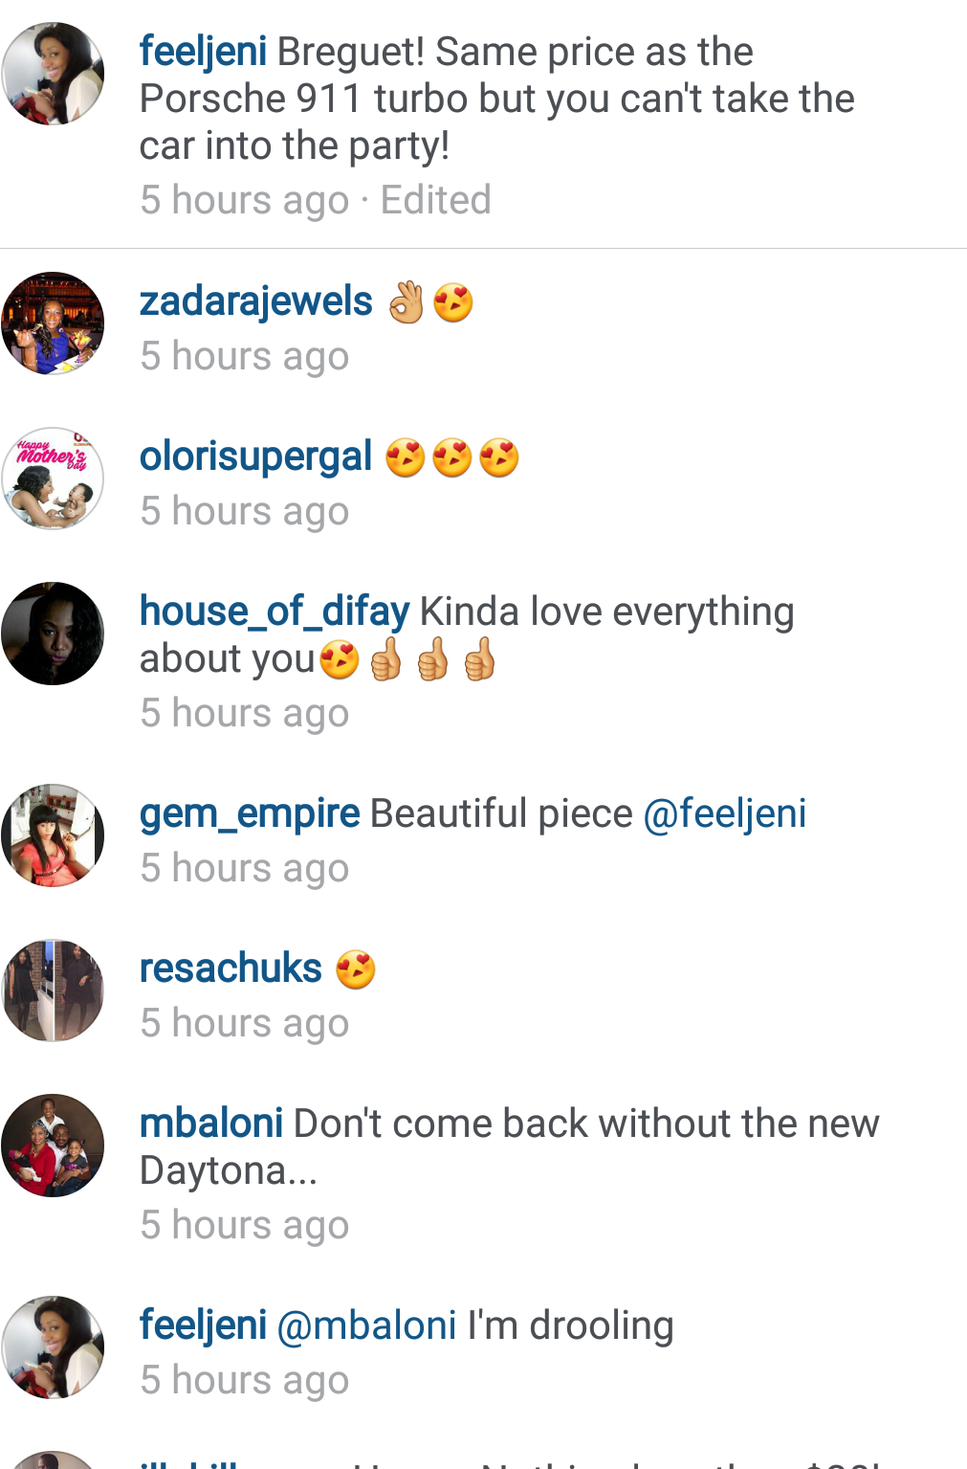Open olorisupergal's Mother's Day avatar
967x1469 pixels.
coord(53,479)
